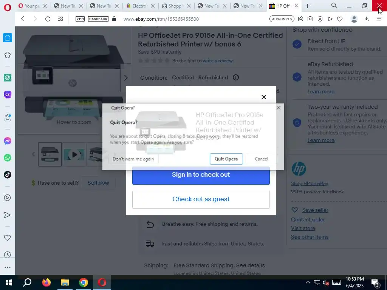Viewport: 387px width, 290px height.
Task: Click Sell now button
Action: point(98,183)
